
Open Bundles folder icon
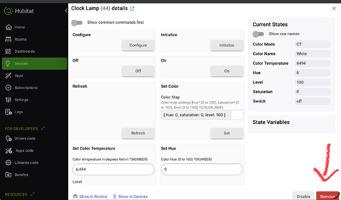pos(8,175)
